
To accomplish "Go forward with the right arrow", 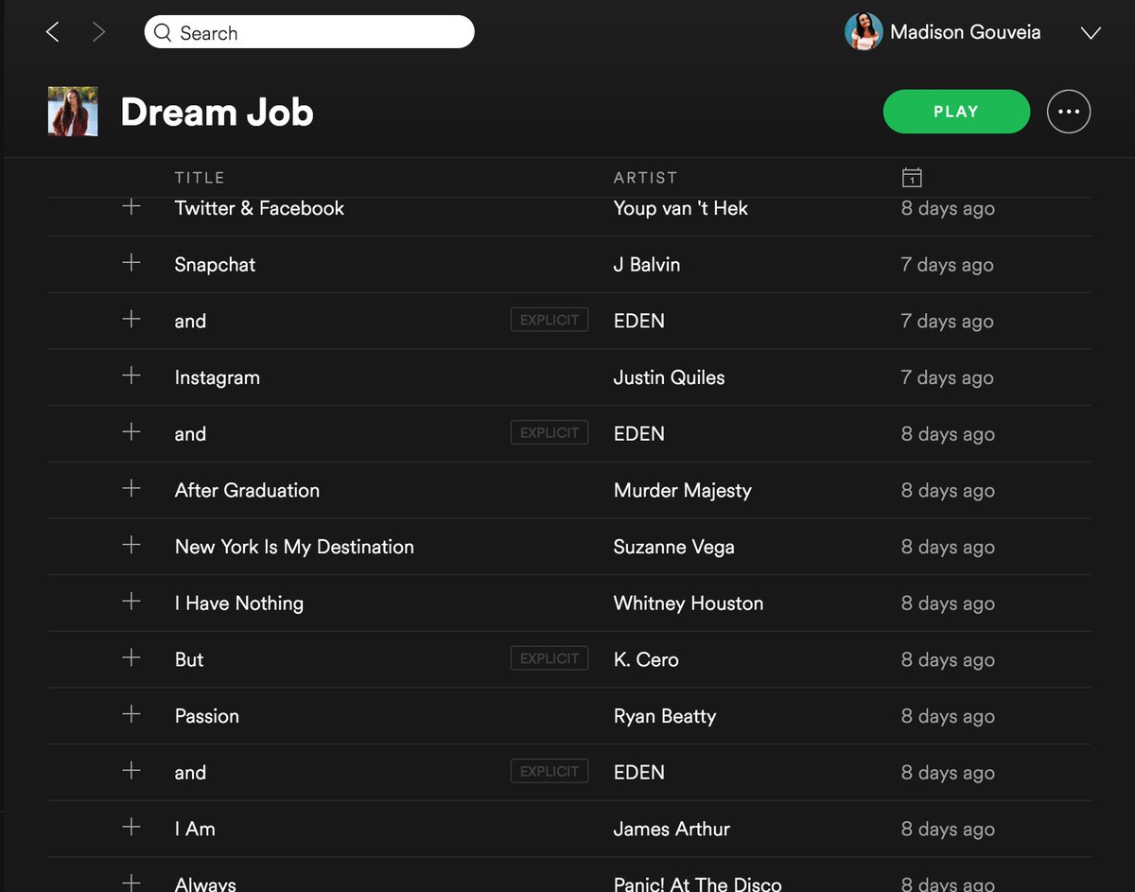I will click(99, 32).
